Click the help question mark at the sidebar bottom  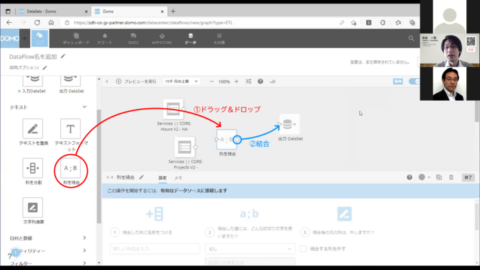[x=10, y=256]
